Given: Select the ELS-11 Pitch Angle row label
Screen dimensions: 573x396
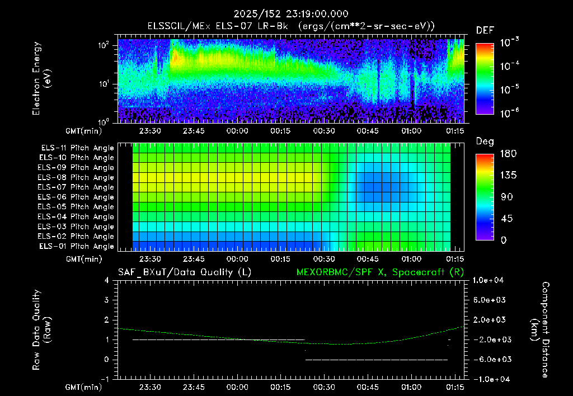Looking at the screenshot, I should (x=77, y=148).
